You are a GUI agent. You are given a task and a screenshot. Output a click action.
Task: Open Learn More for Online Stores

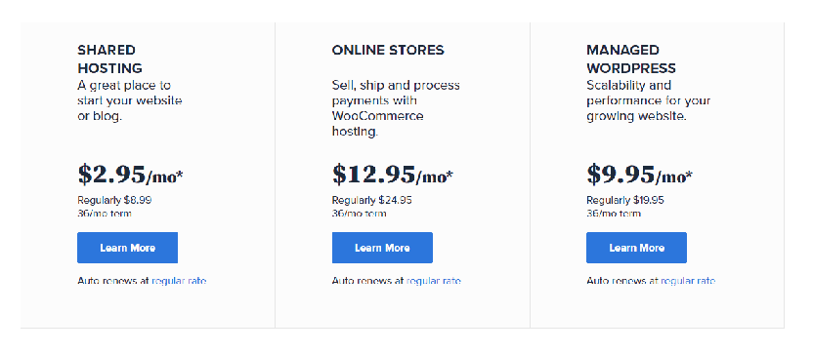tap(382, 248)
